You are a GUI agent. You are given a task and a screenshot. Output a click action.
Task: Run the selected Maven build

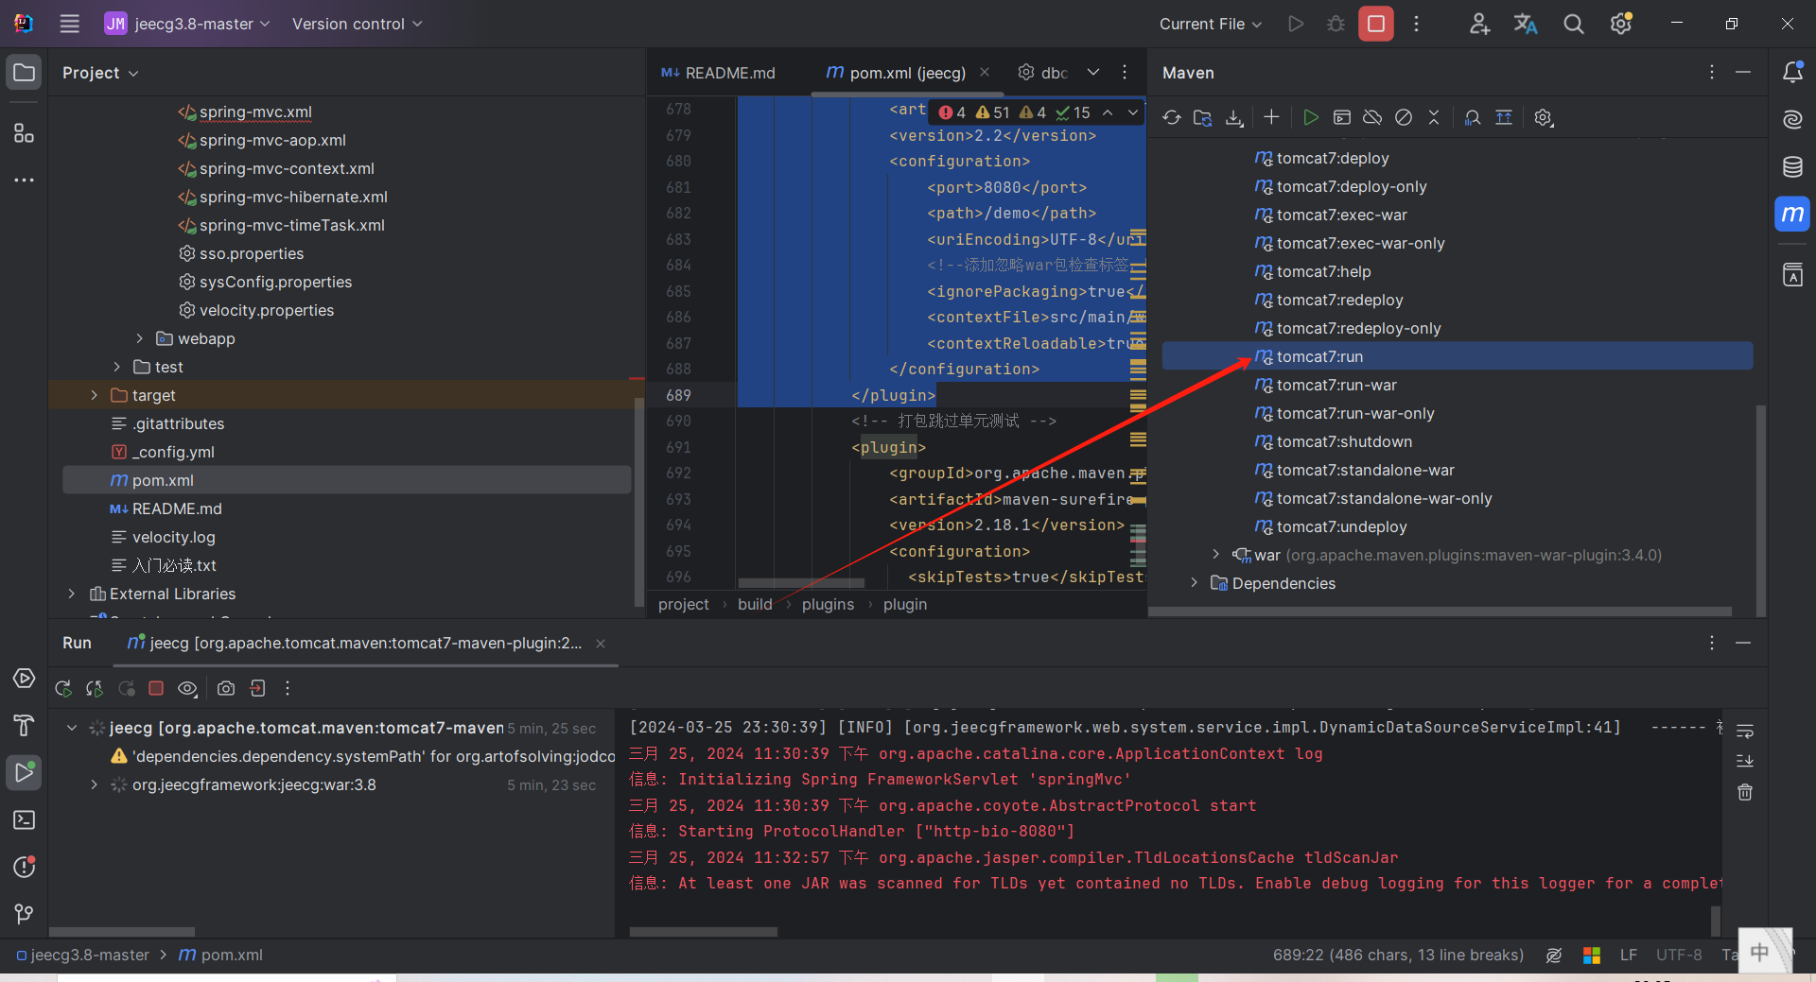[1310, 117]
